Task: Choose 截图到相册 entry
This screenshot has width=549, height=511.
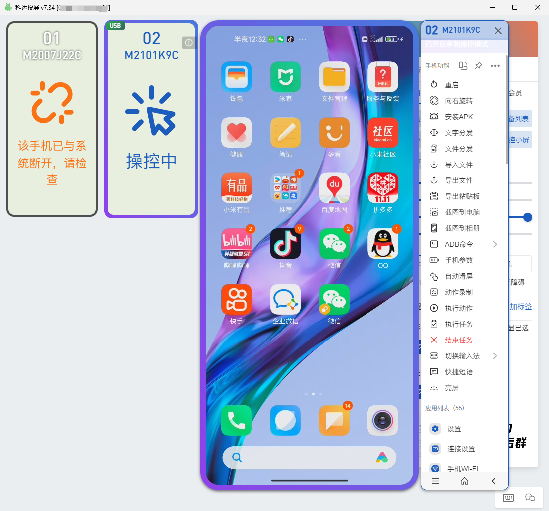Action: pyautogui.click(x=464, y=228)
